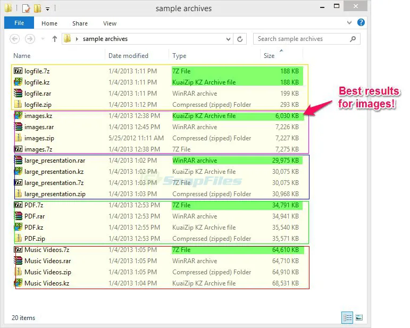
Task: Click the WinRAR icon beside large_presentation.rar
Action: tap(18, 160)
